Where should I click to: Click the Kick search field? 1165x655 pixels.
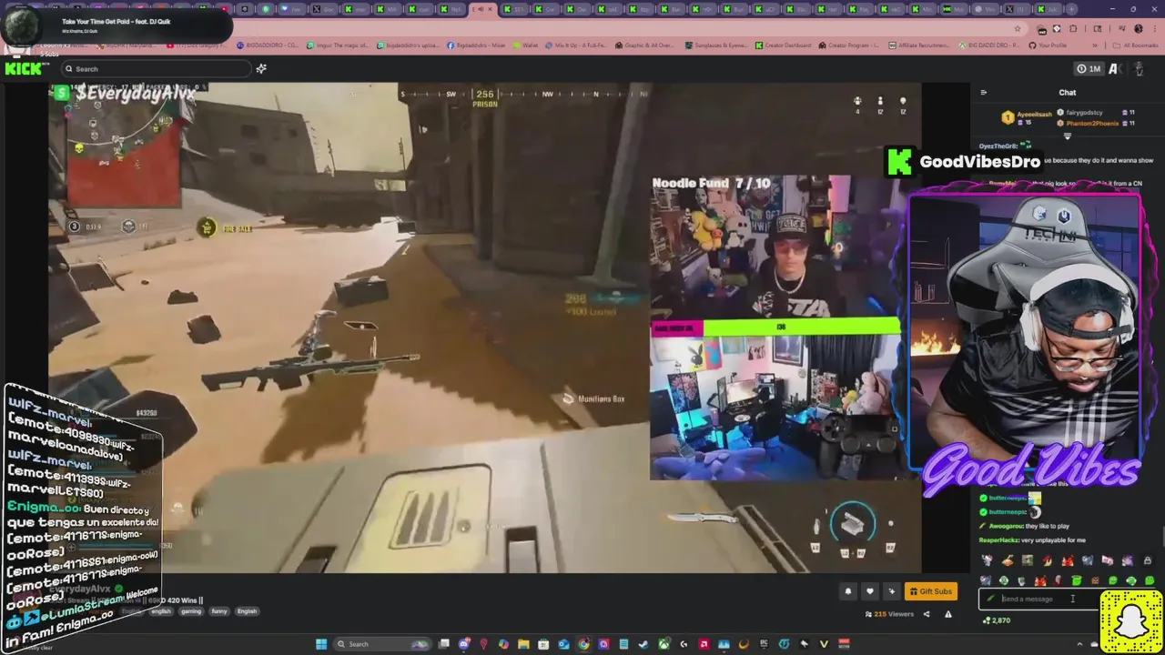pyautogui.click(x=155, y=68)
